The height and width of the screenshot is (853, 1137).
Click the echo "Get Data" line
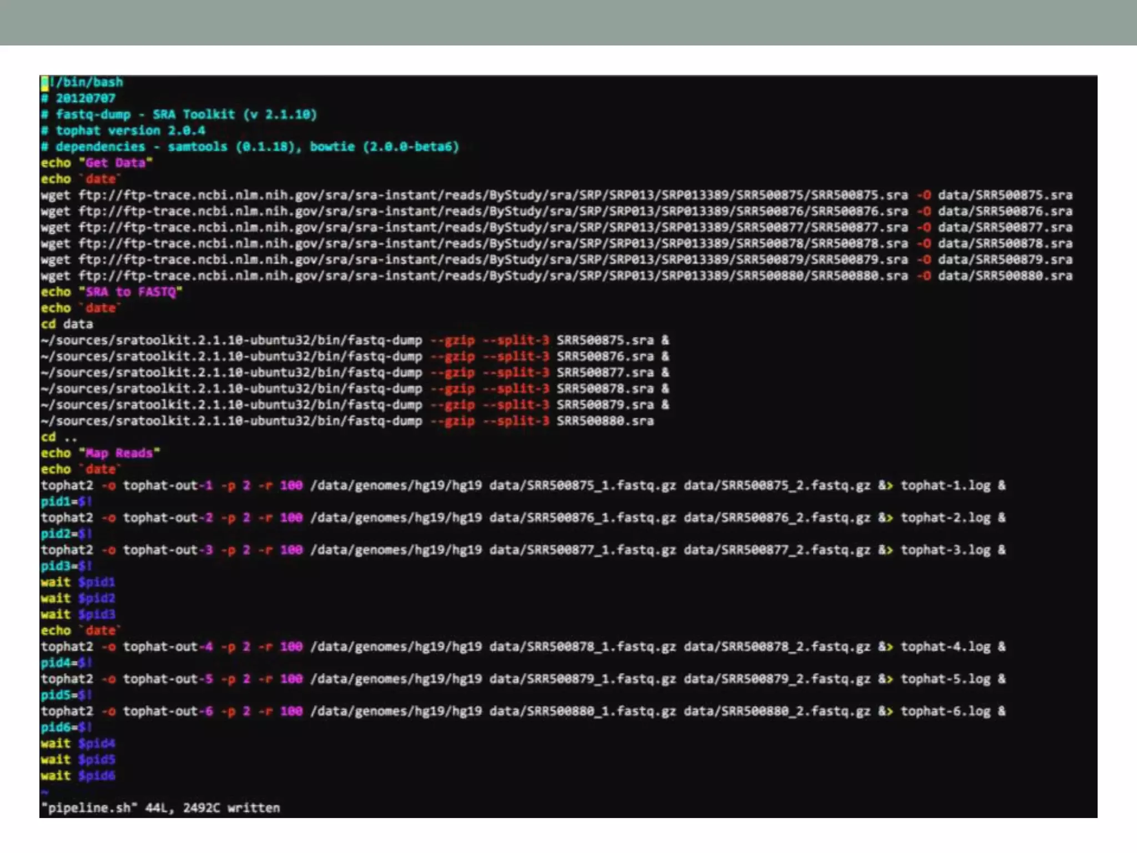[x=96, y=163]
